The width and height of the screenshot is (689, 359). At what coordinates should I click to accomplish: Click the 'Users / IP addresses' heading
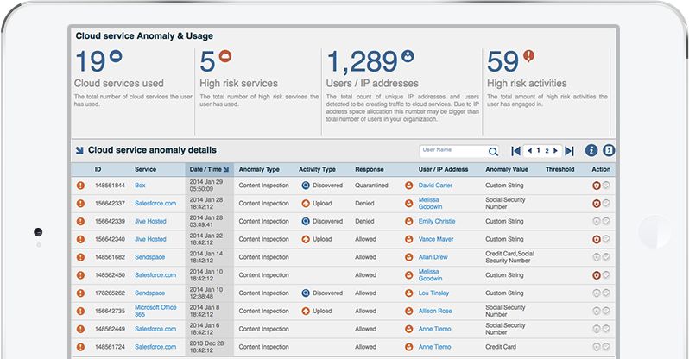pyautogui.click(x=372, y=83)
